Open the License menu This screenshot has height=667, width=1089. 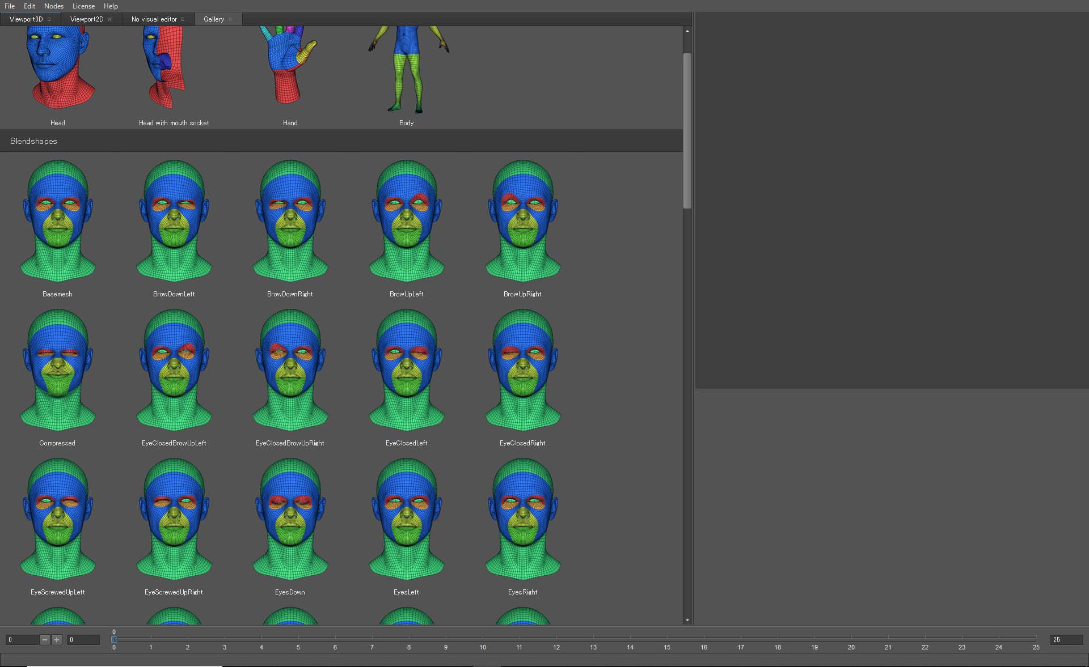pos(83,6)
